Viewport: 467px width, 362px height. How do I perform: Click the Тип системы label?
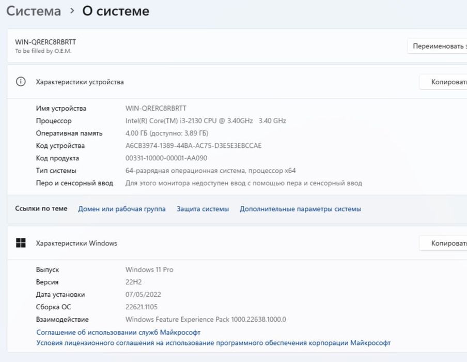[56, 171]
